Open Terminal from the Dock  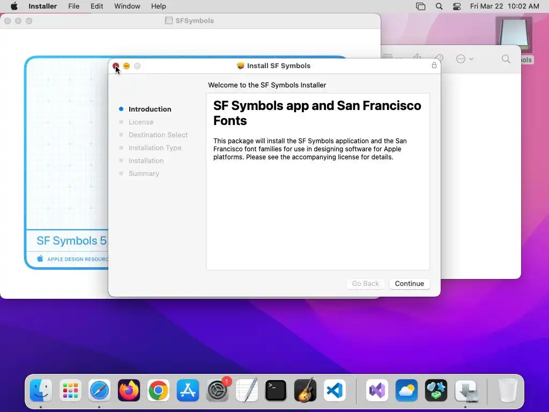click(x=276, y=390)
